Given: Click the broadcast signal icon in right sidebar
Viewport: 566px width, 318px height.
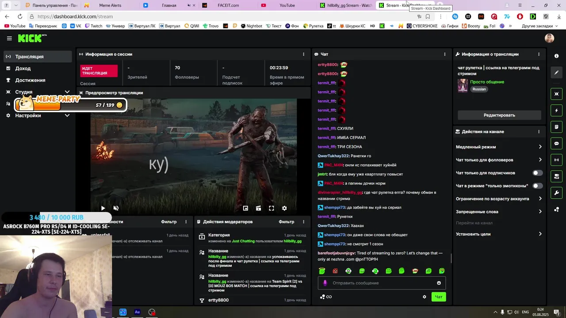Looking at the screenshot, I should (x=557, y=160).
